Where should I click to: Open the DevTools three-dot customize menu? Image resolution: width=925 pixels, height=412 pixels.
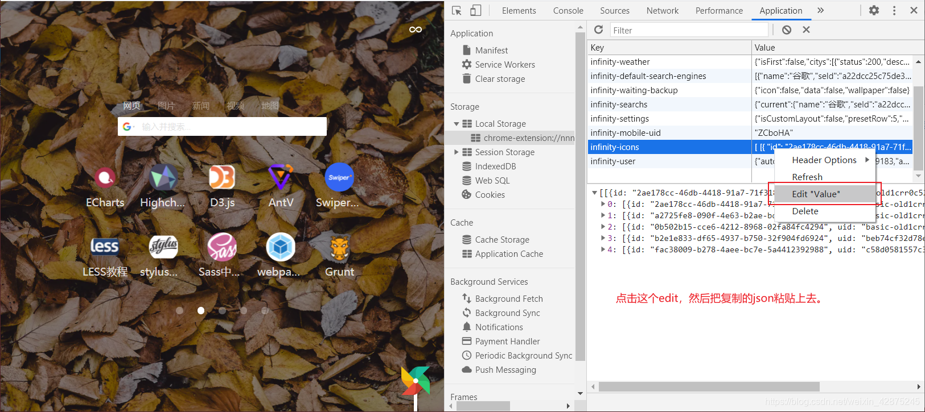point(894,10)
